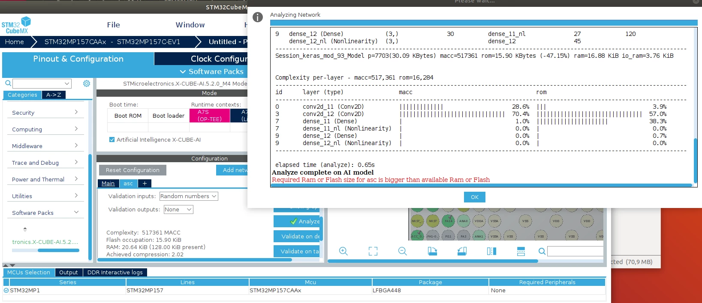Click the STM32MP157CAAx breadcrumb

pos(112,42)
